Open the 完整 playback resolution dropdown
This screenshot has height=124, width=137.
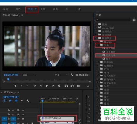[61, 75]
